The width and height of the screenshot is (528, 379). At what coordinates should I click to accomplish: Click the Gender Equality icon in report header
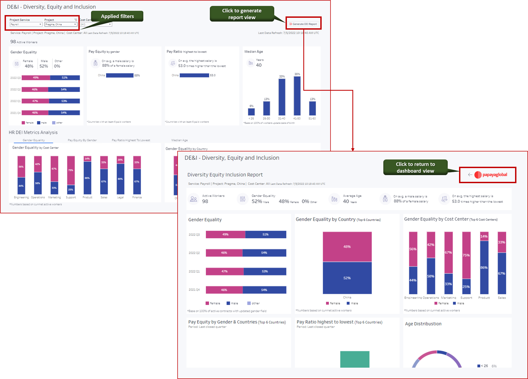(x=242, y=199)
